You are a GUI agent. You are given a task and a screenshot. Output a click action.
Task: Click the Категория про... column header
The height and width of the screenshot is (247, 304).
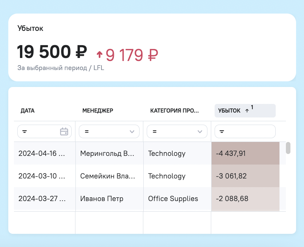tap(175, 111)
